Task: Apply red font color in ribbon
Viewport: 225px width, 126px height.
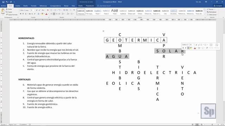Action: pyautogui.click(x=46, y=14)
